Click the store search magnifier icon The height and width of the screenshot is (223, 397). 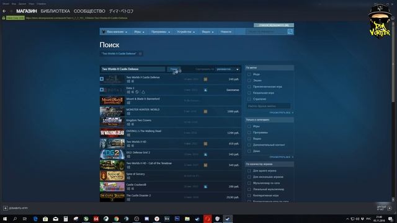[x=290, y=32]
